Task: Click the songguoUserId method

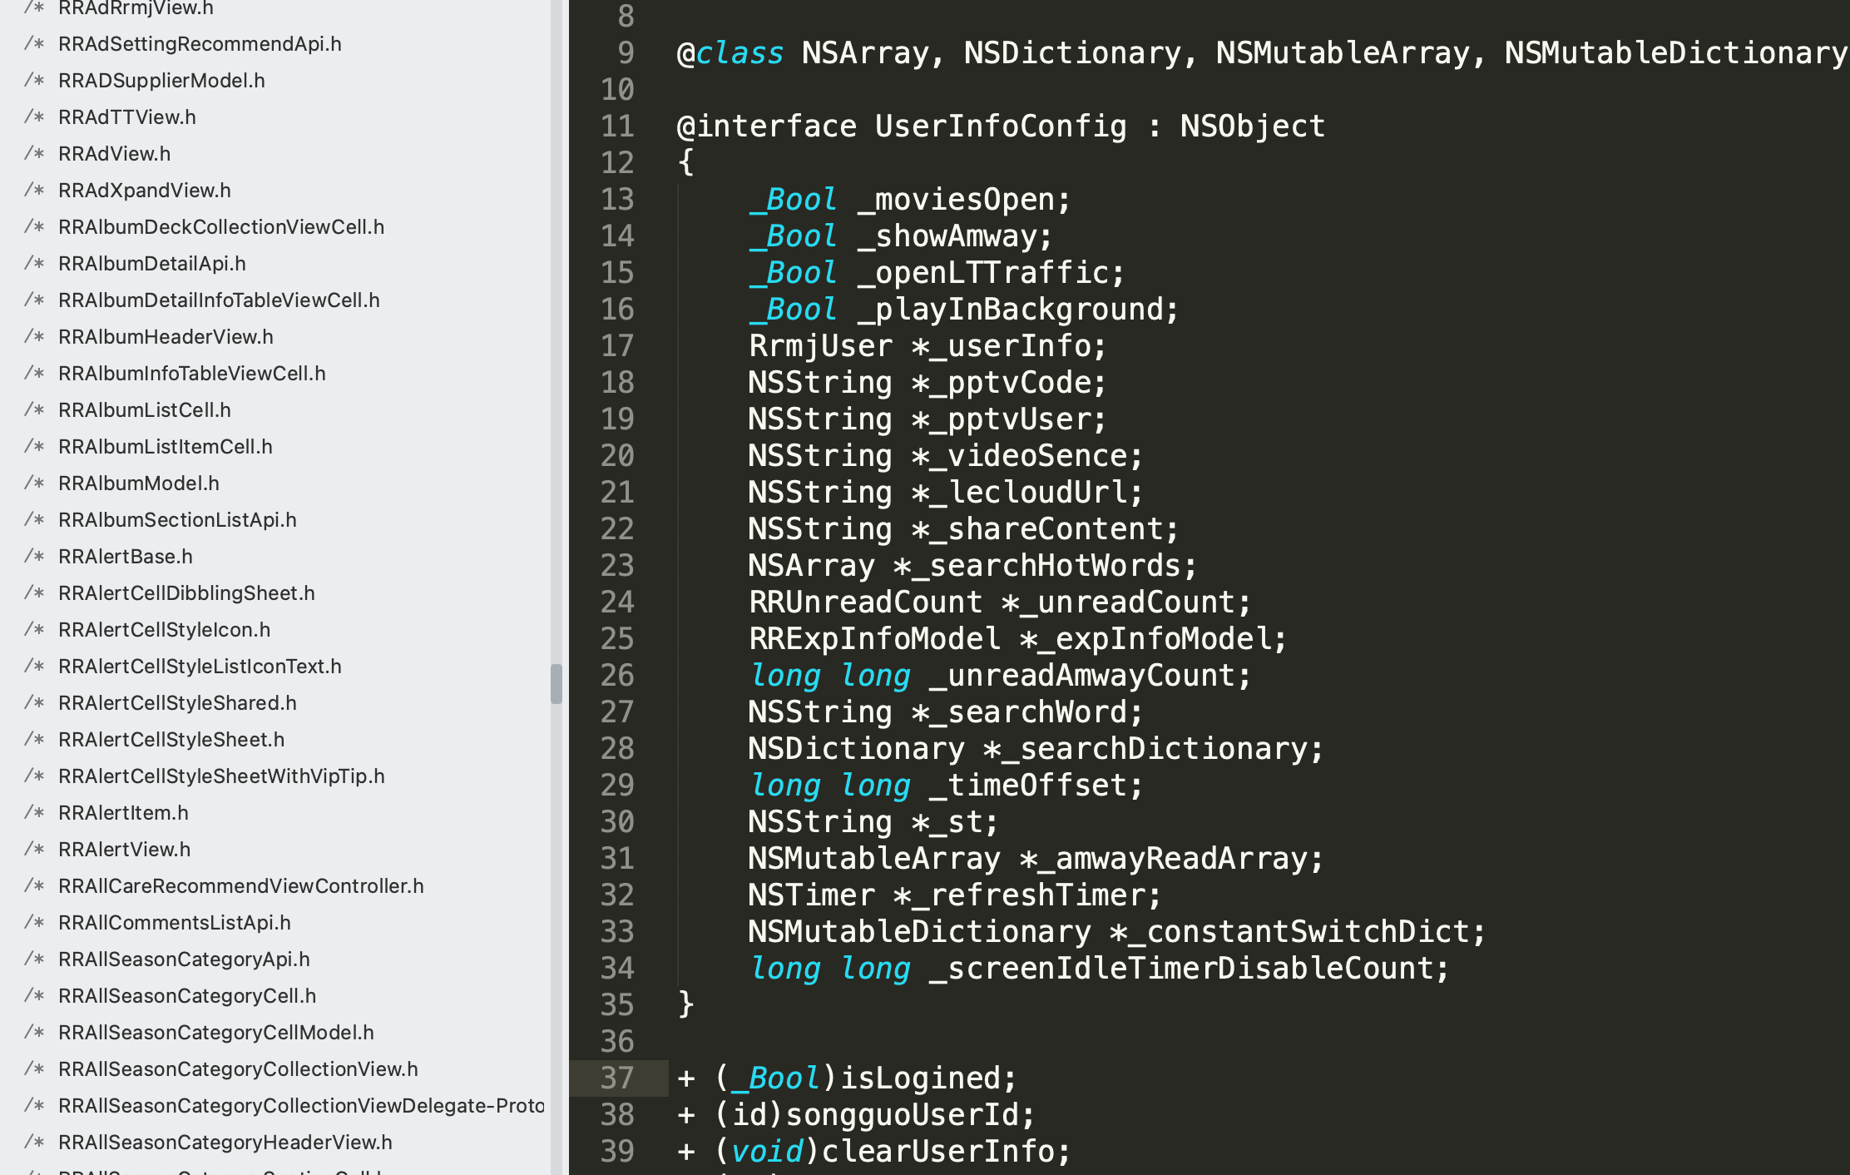Action: click(x=902, y=1115)
